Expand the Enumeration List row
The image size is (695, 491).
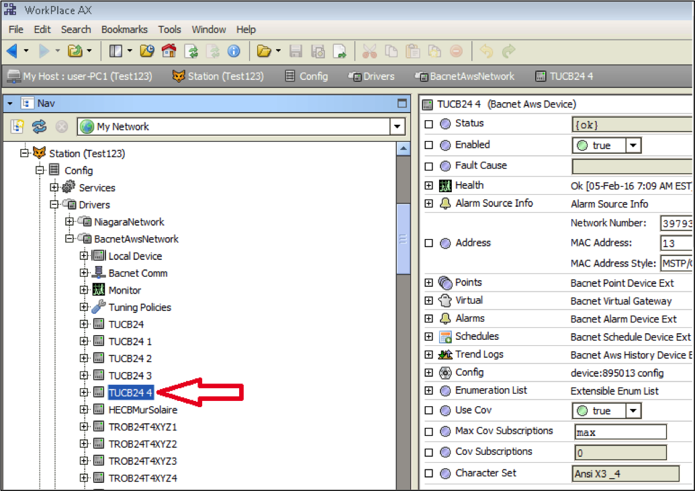click(428, 390)
